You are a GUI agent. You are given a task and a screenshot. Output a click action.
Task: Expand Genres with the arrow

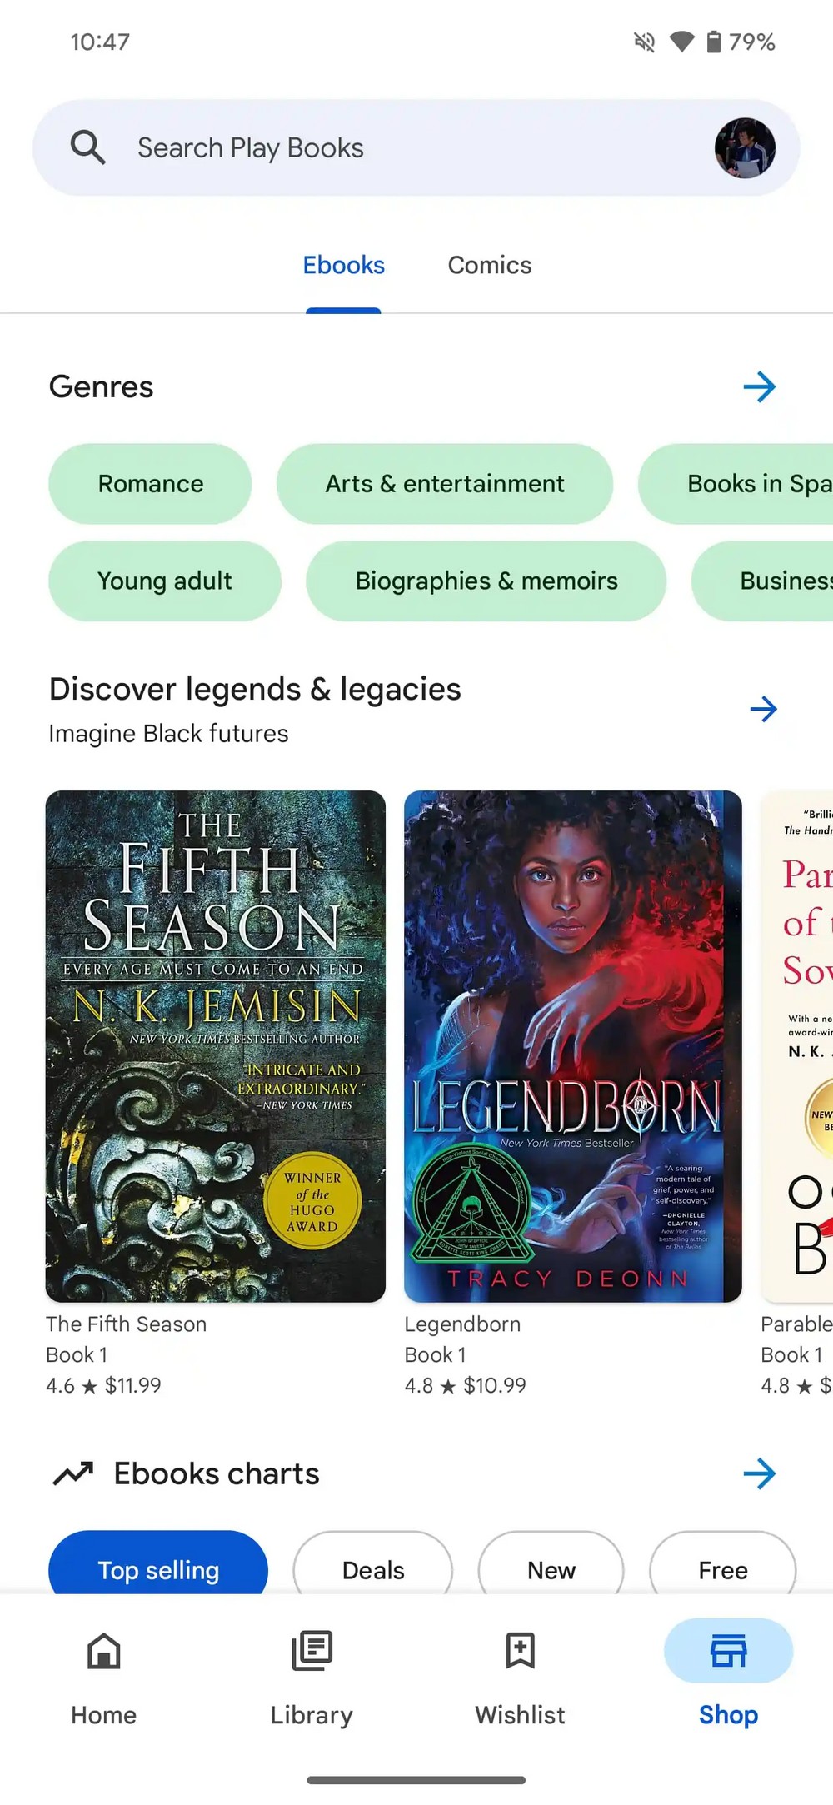(x=759, y=386)
